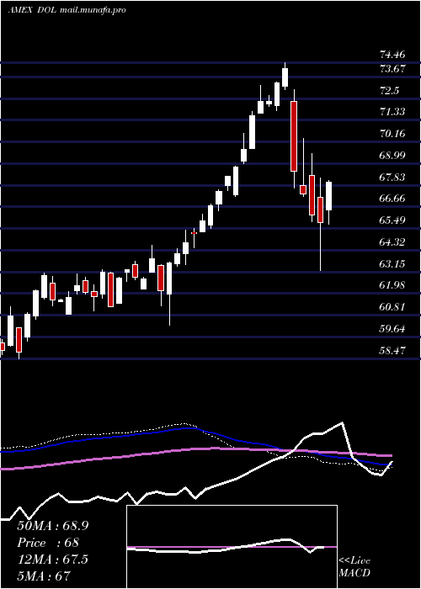Click the 72.5 price axis label
Image resolution: width=421 pixels, height=589 pixels.
(389, 91)
